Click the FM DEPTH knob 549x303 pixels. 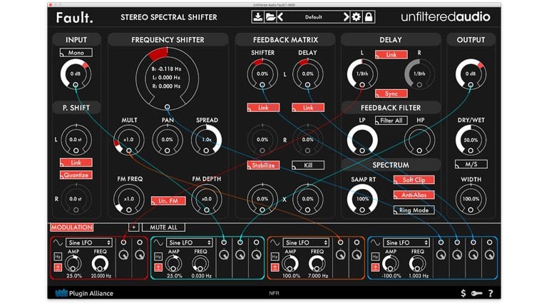207,199
